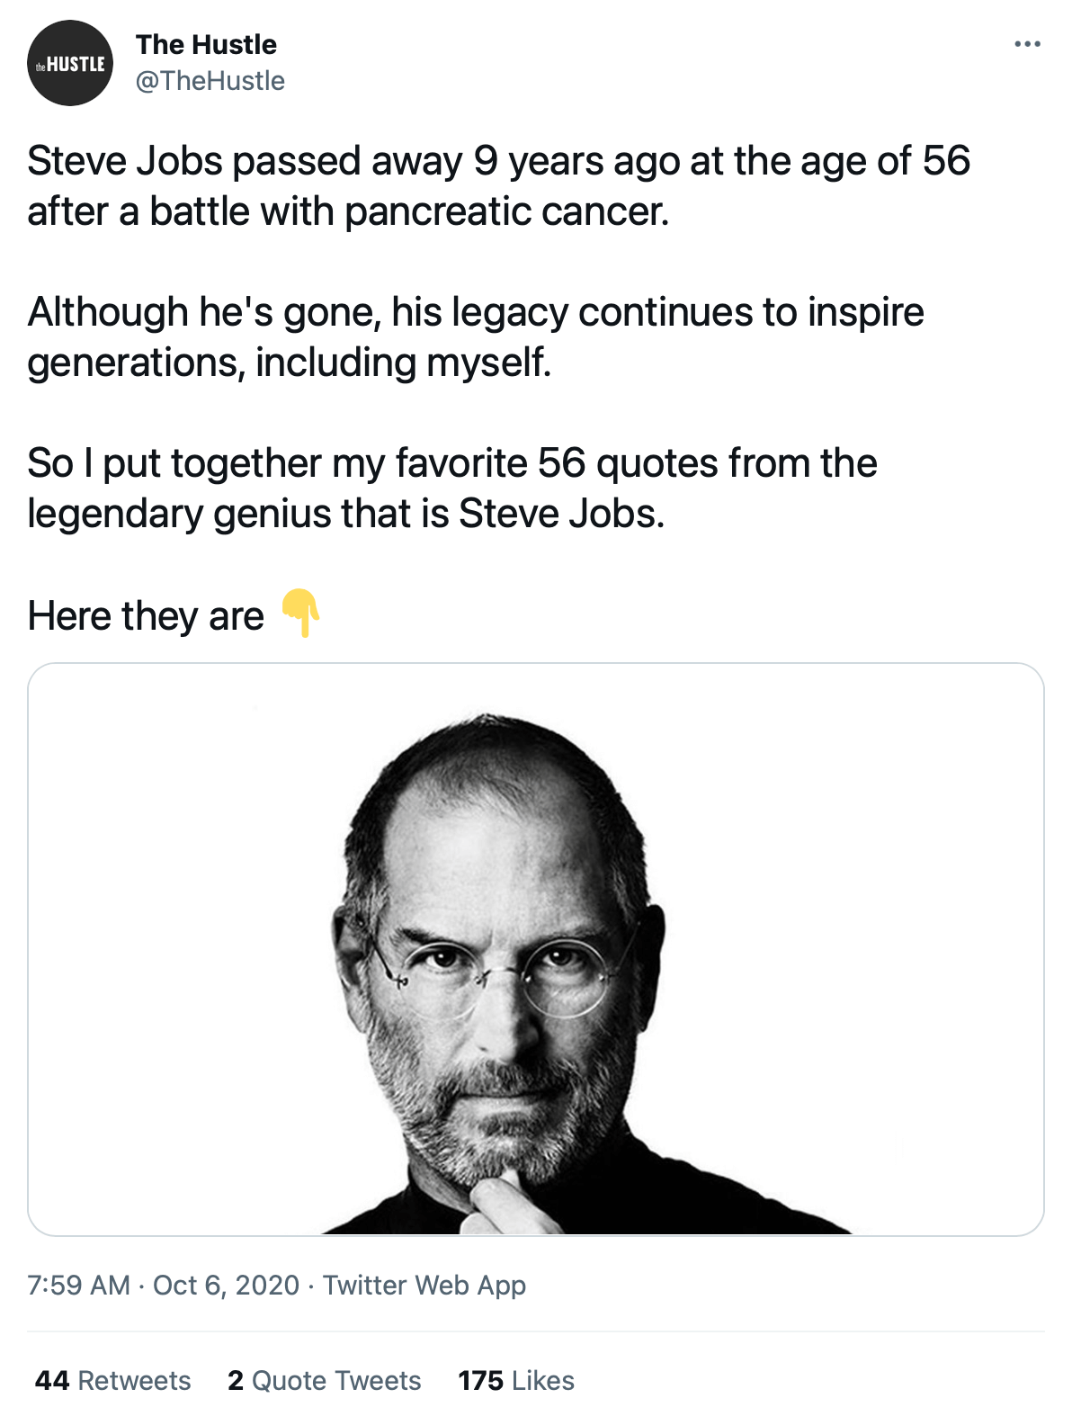Open the @TheHustle handle link
This screenshot has width=1072, height=1425.
[x=210, y=81]
